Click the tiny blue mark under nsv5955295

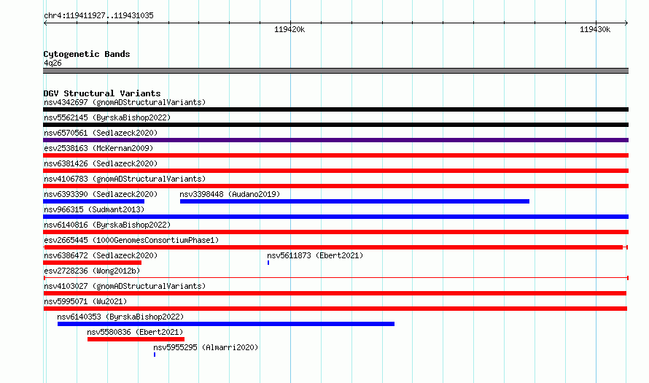(155, 355)
